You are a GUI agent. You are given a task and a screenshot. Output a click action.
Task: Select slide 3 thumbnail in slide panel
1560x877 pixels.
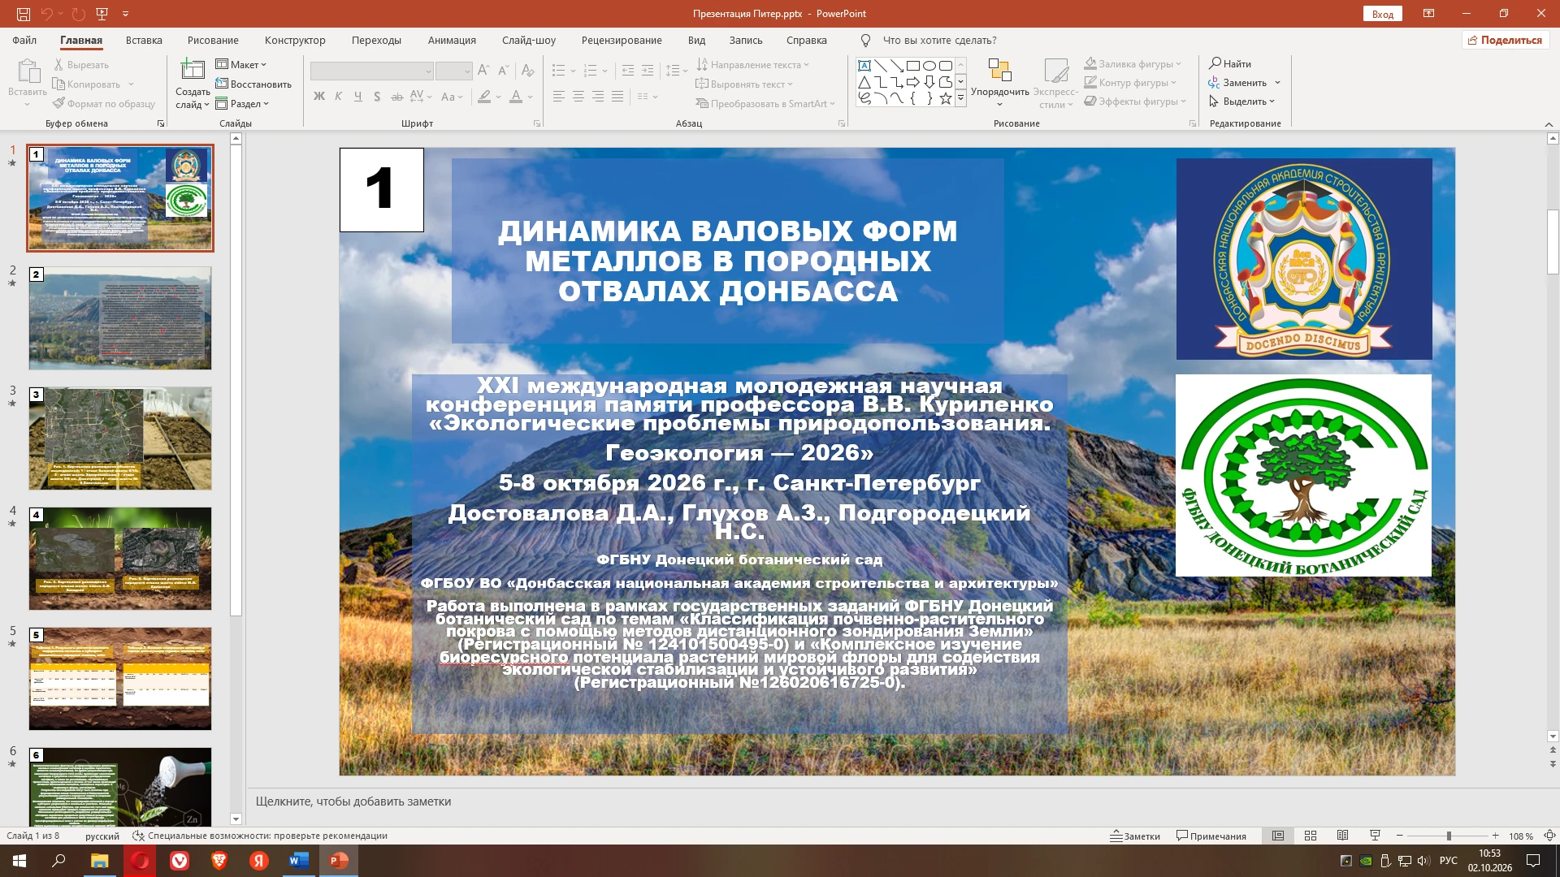[120, 438]
